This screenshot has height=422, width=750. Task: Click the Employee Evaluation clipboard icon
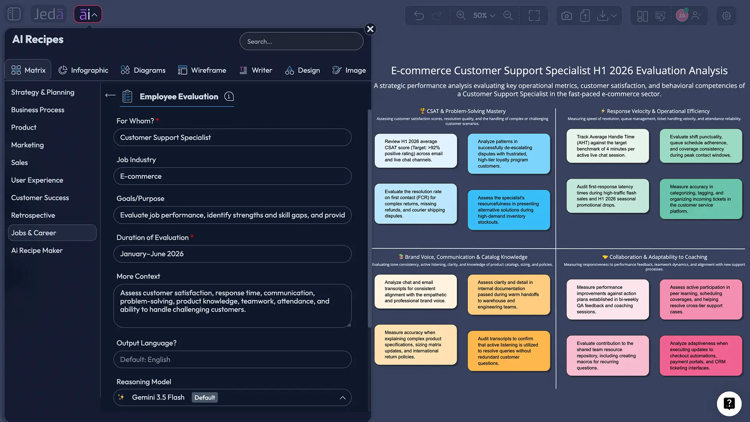(x=127, y=96)
